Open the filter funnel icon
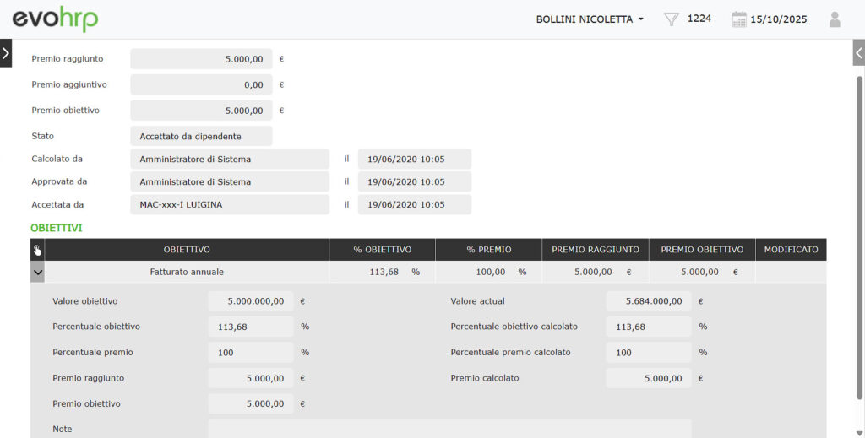The height and width of the screenshot is (438, 865). coord(672,19)
